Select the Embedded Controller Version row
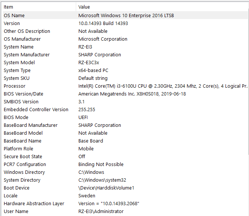Screen dimensions: 249x216 pos(36,110)
